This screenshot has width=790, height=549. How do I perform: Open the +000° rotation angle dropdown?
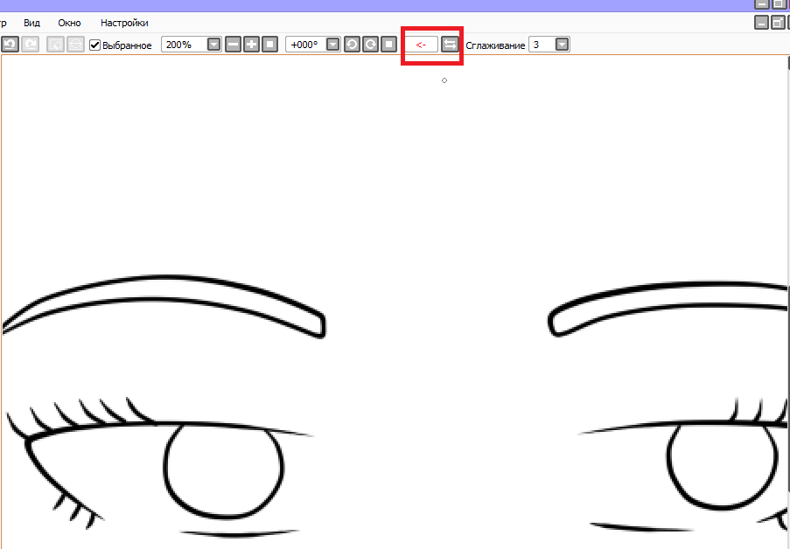pos(332,44)
